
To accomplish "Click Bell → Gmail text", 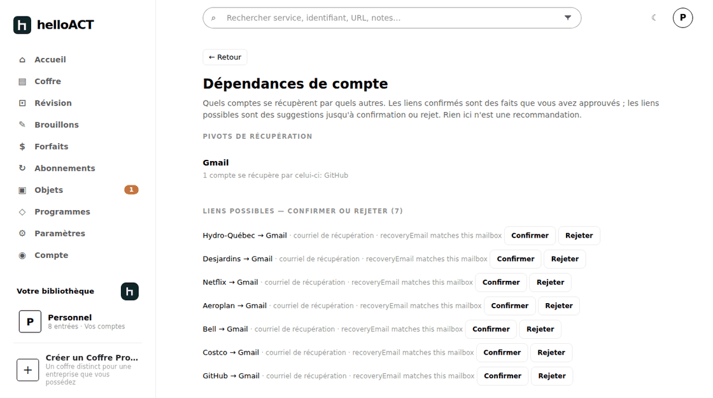I will (x=225, y=329).
